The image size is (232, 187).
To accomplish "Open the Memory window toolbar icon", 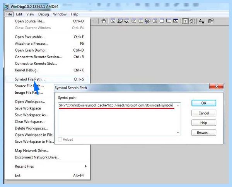I will [141, 21].
